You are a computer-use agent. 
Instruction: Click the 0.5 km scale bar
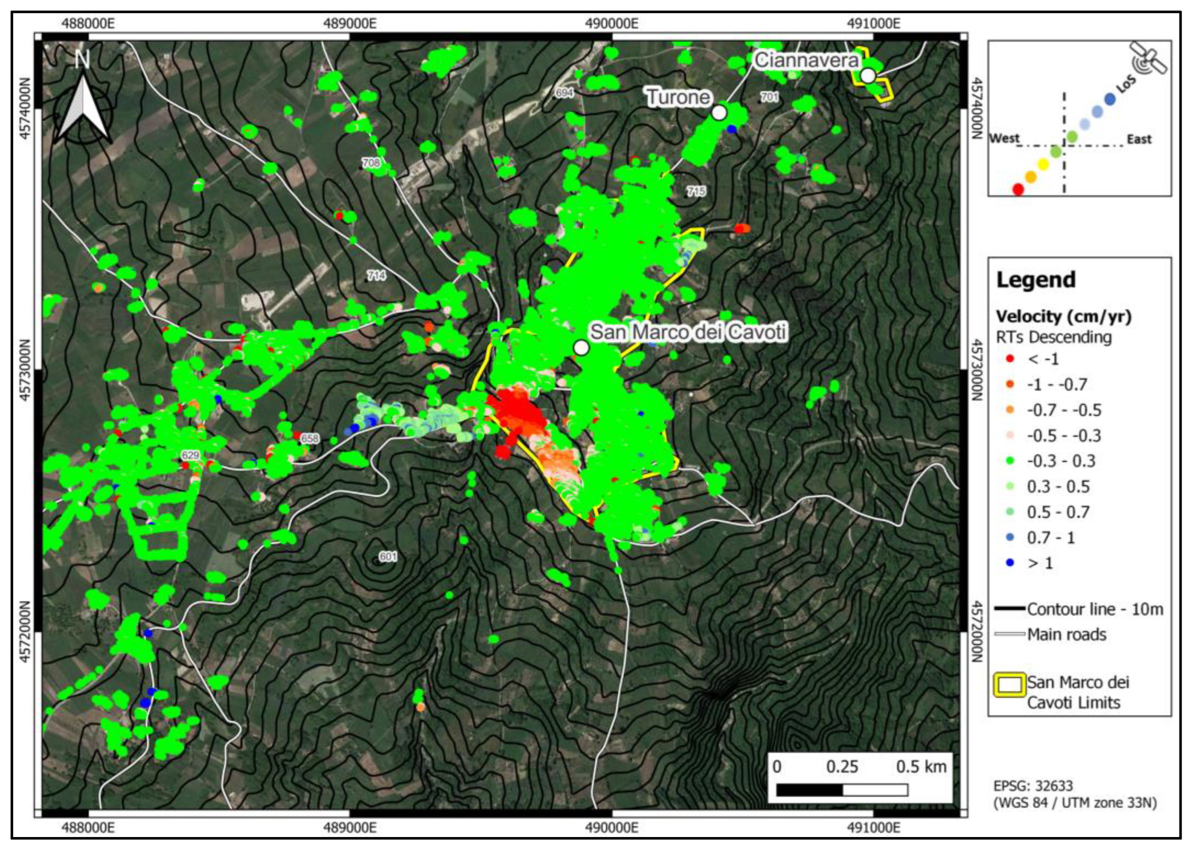[x=842, y=790]
